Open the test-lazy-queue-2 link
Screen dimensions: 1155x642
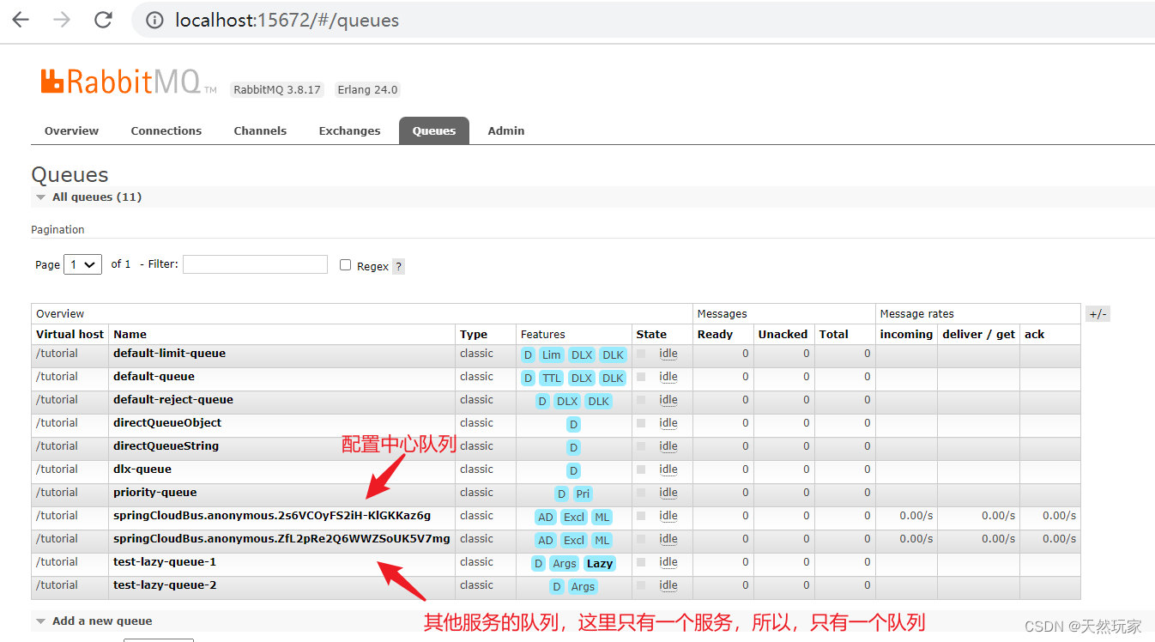[165, 584]
